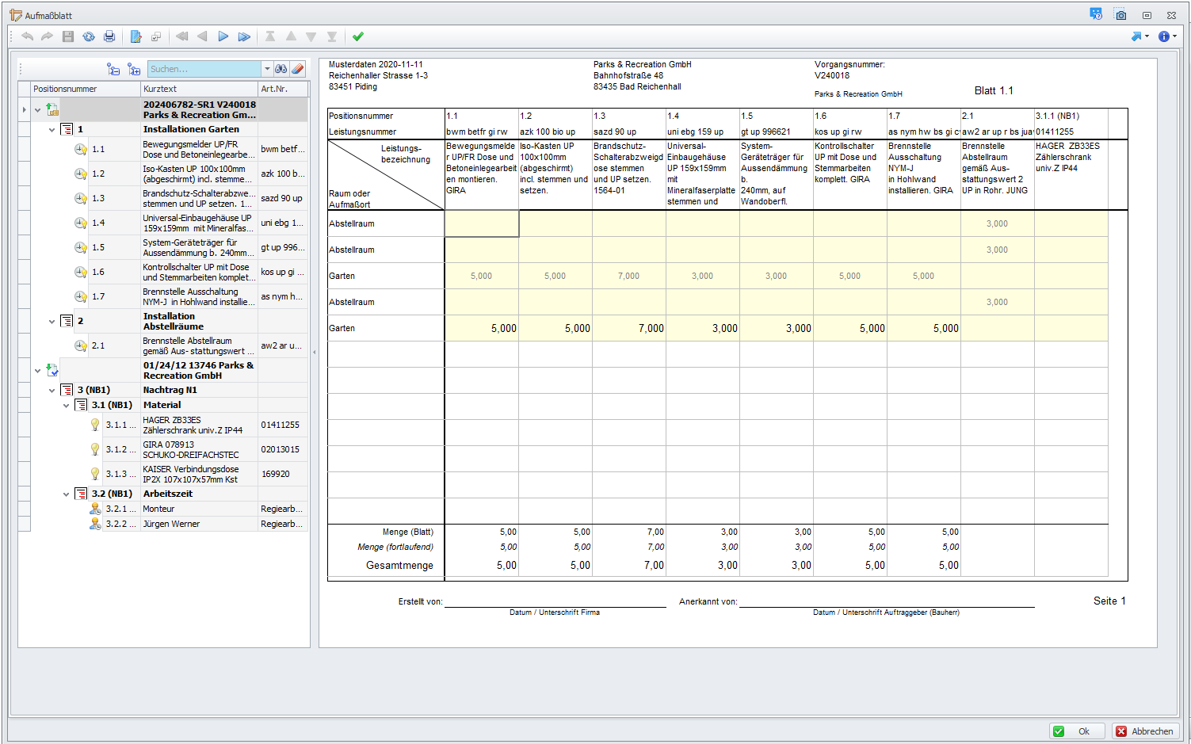This screenshot has width=1191, height=744.
Task: Clear the search with the eraser icon
Action: [x=297, y=69]
